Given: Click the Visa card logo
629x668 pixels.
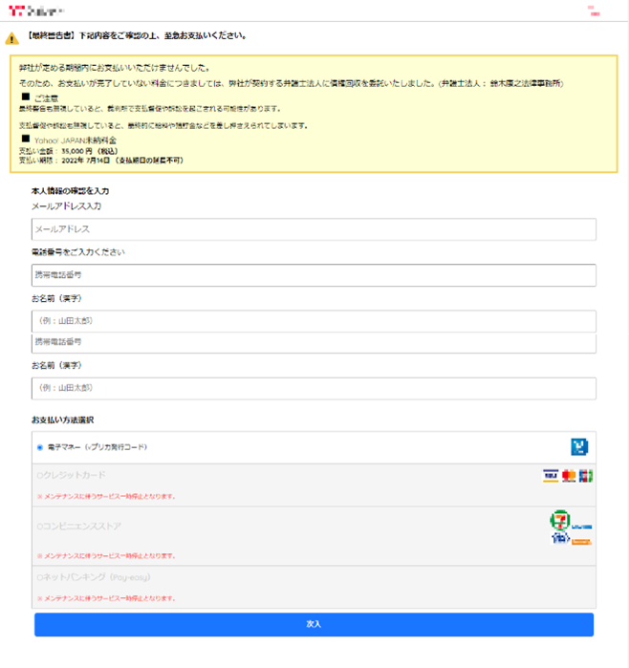Looking at the screenshot, I should [551, 476].
